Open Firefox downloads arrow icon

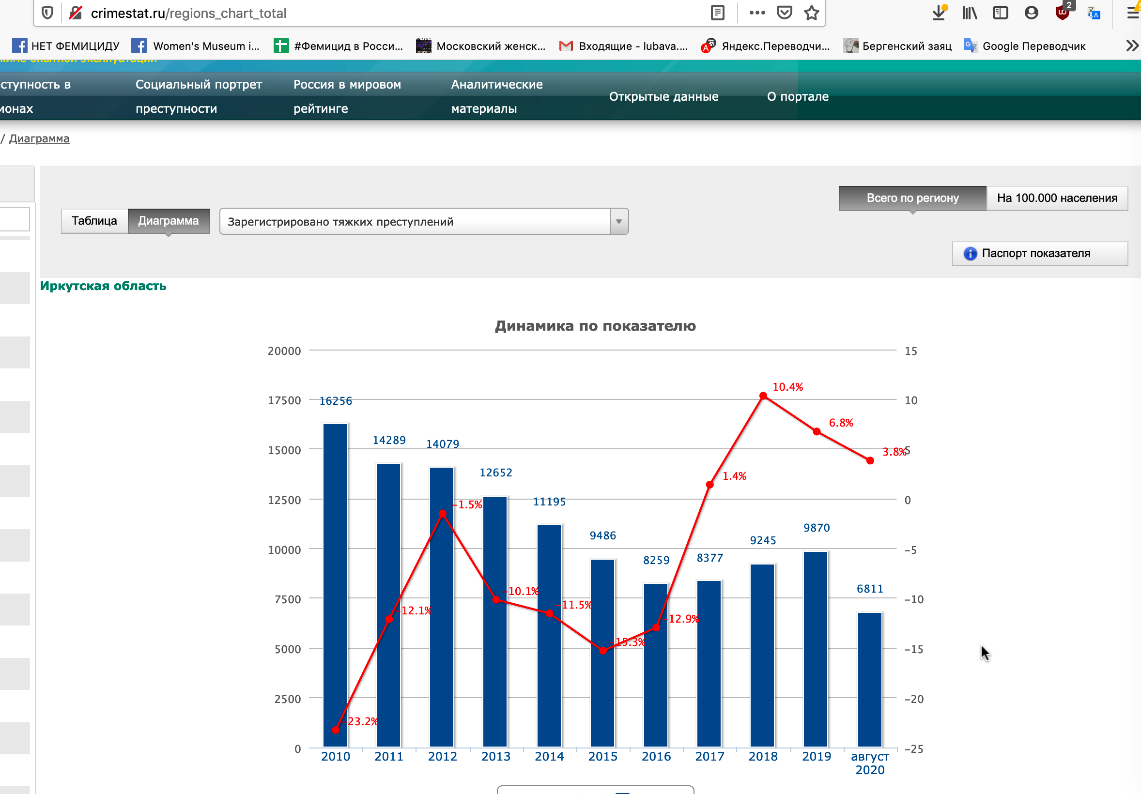(939, 13)
